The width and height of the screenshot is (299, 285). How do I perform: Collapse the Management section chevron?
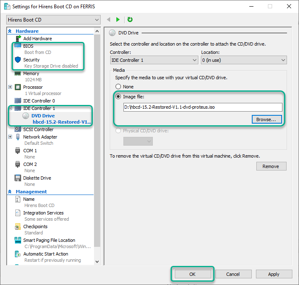coord(10,192)
